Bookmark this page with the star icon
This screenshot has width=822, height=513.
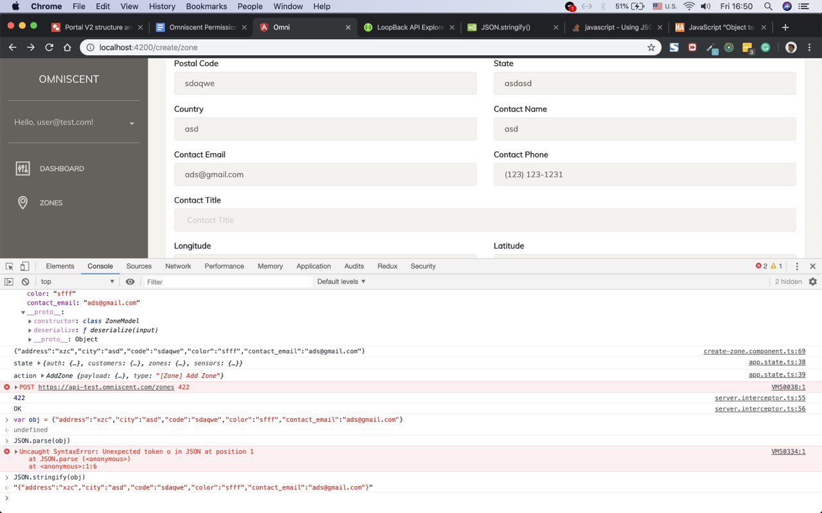pos(651,47)
